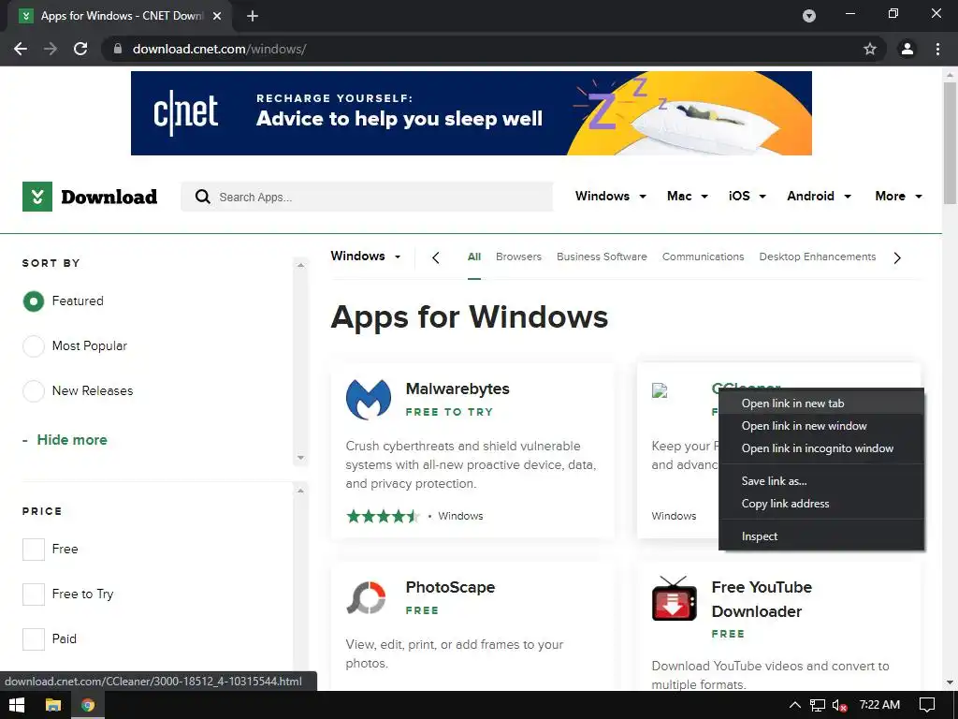Open the Windows platform selector above categories
The width and height of the screenshot is (958, 719).
tap(366, 257)
